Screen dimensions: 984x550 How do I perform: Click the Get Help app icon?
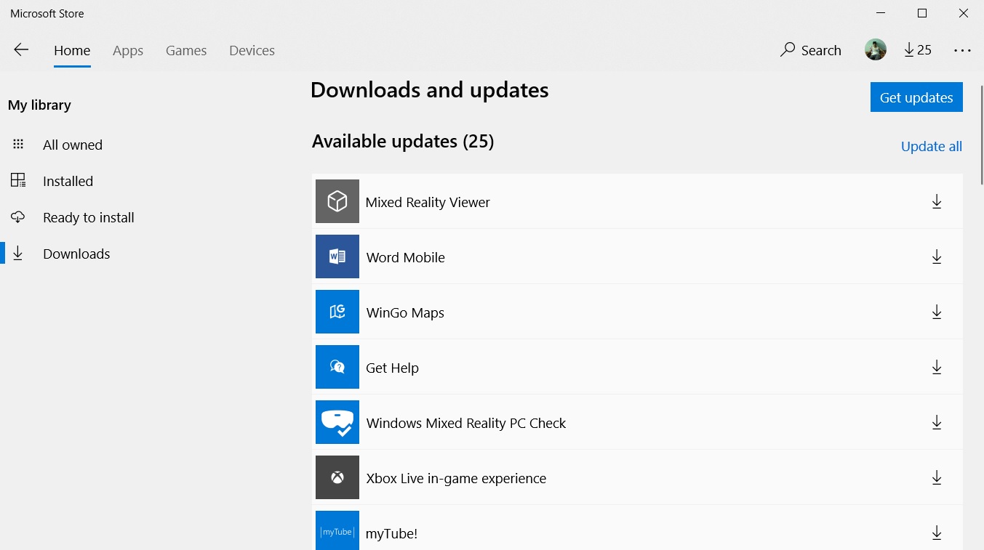pos(337,367)
